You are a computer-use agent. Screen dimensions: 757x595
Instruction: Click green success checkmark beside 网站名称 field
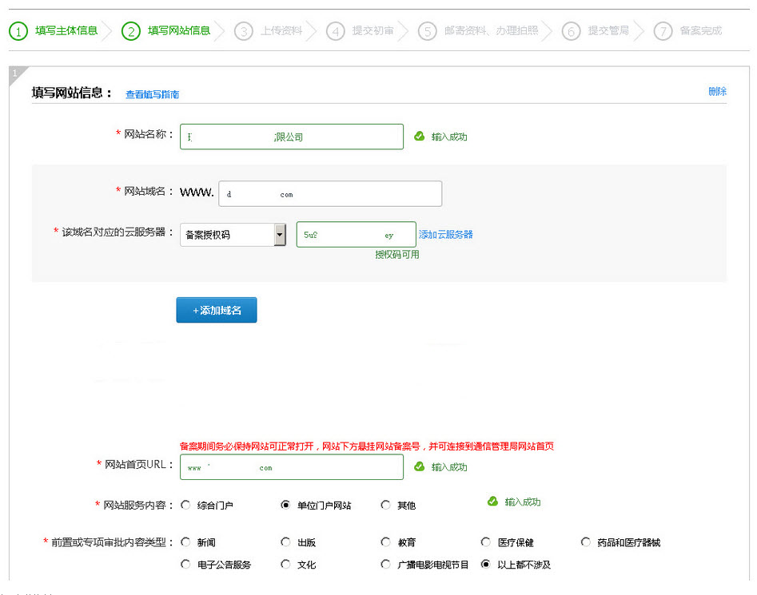[419, 137]
